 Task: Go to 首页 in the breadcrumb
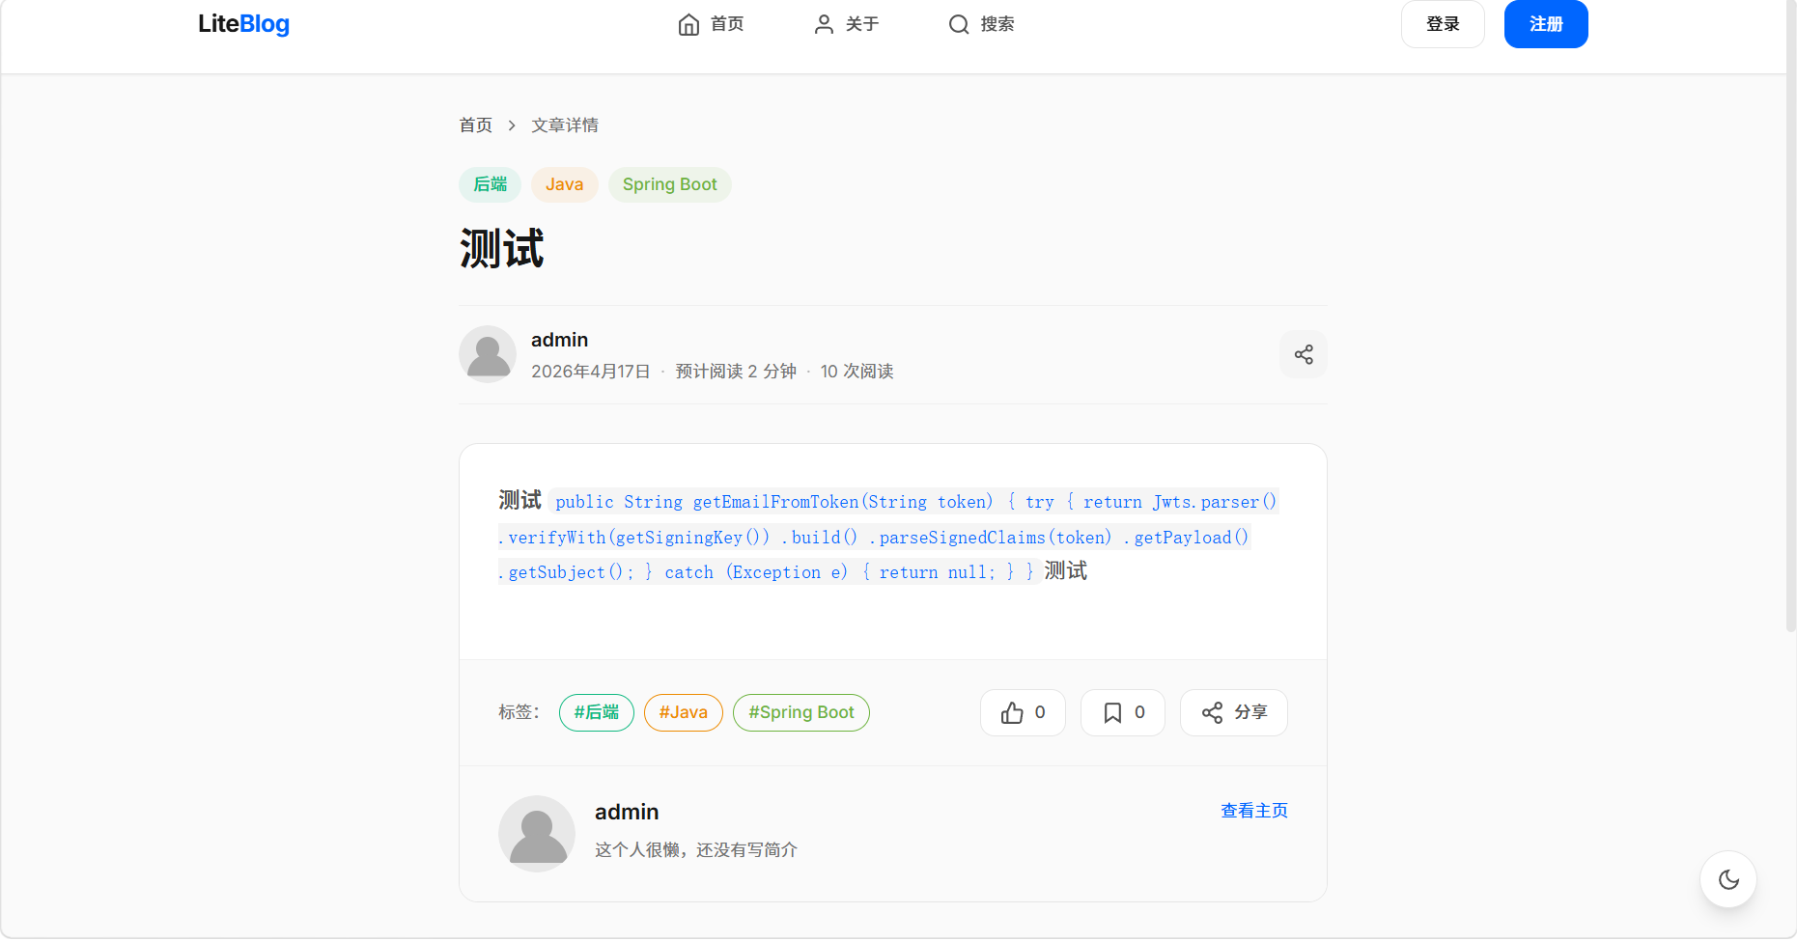tap(475, 125)
